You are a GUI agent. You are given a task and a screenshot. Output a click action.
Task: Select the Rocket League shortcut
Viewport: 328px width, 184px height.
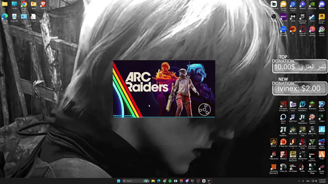(322, 106)
